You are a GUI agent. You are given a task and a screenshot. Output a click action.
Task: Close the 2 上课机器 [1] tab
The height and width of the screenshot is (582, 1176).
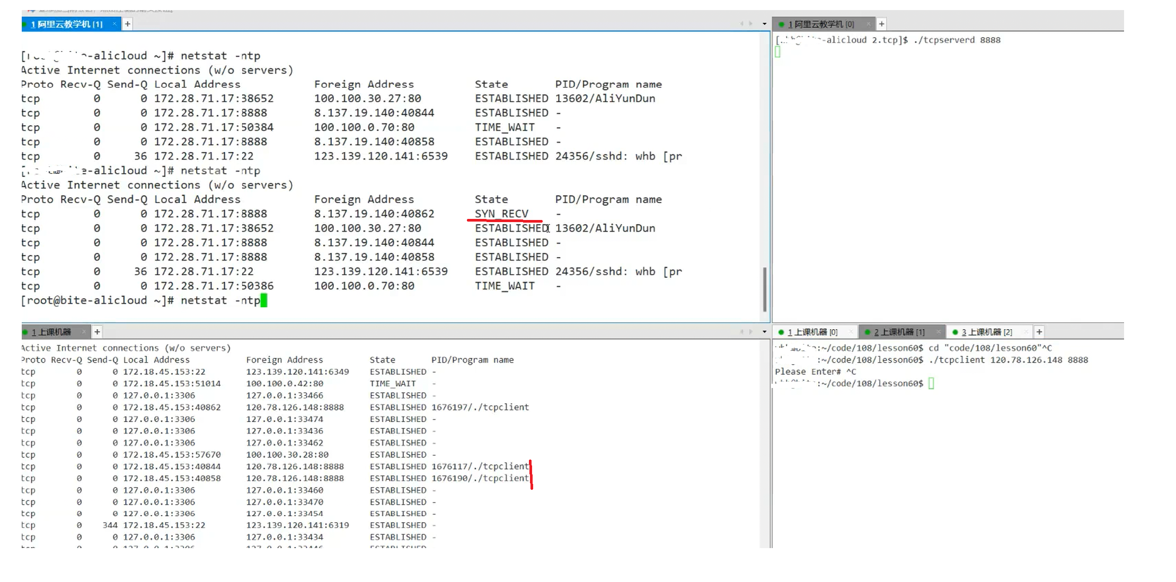click(x=938, y=332)
